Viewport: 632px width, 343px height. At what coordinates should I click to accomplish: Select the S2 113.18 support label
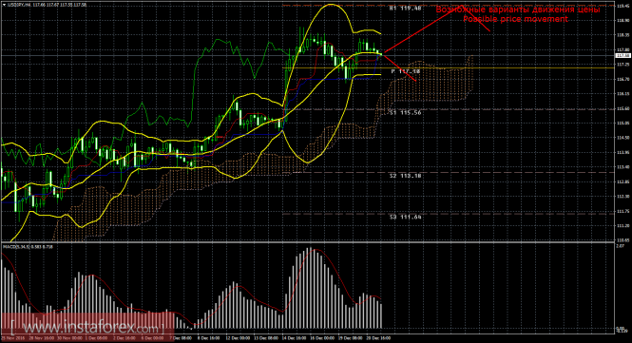pyautogui.click(x=406, y=176)
